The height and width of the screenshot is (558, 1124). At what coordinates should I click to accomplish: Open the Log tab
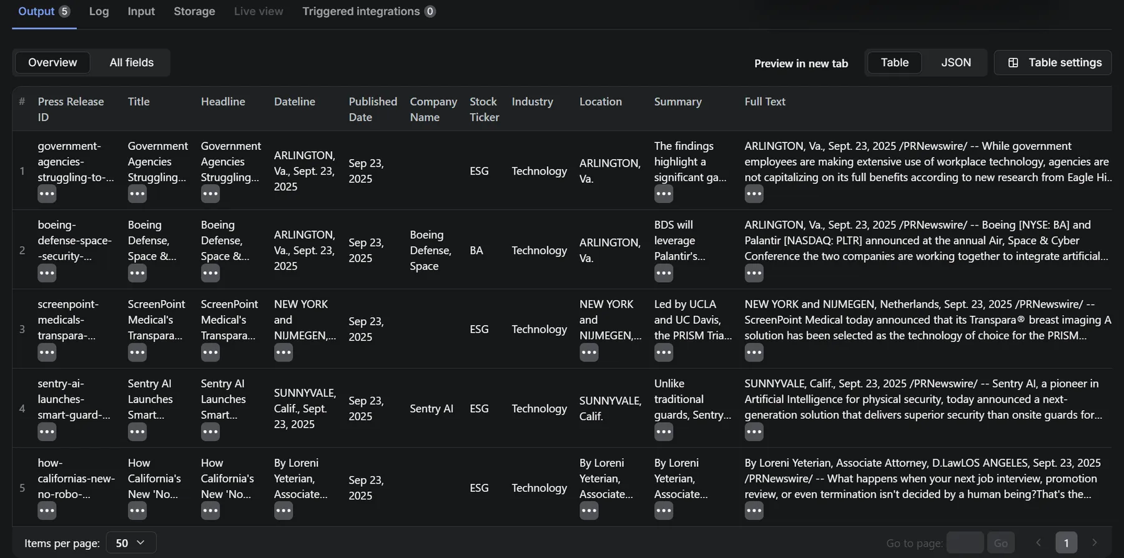tap(99, 11)
